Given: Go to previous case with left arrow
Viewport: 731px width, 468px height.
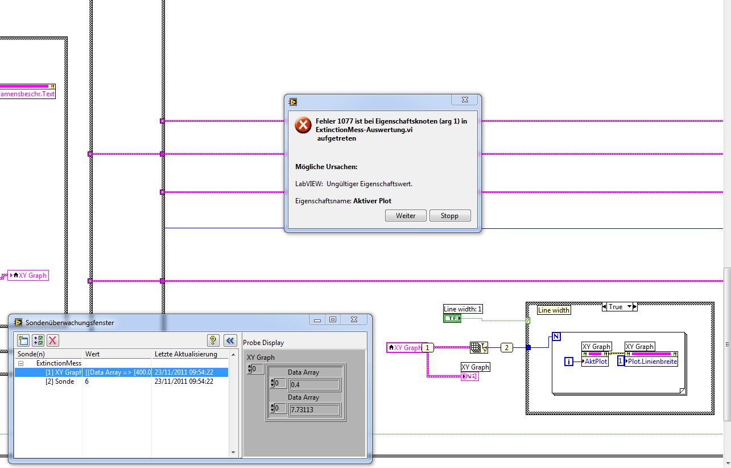Looking at the screenshot, I should click(x=604, y=307).
